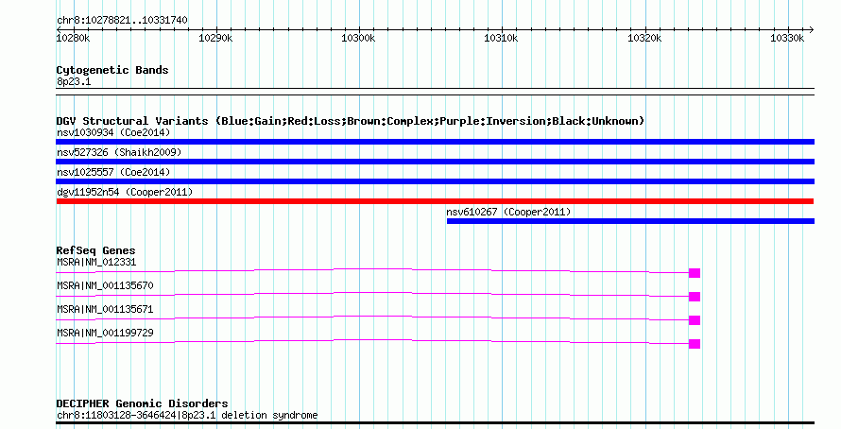Click the 10290k ruler tick label

pyautogui.click(x=215, y=39)
